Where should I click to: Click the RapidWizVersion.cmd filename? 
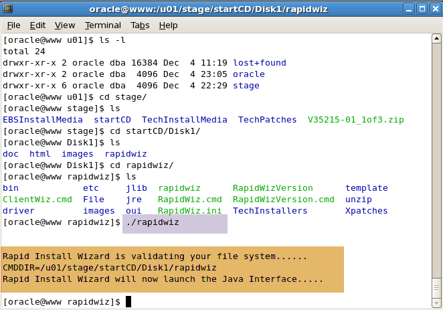[x=283, y=200]
